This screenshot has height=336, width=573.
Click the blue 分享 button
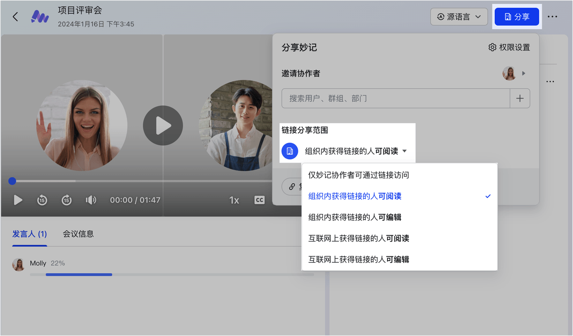point(517,17)
